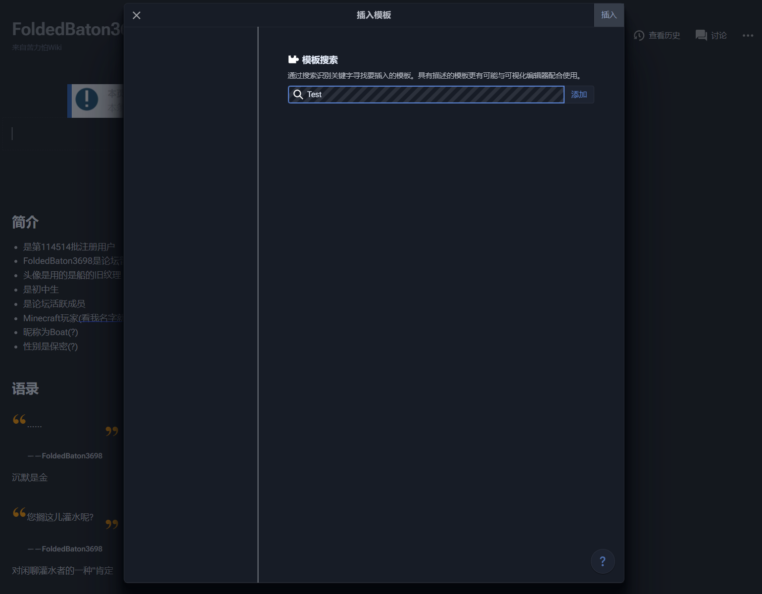The width and height of the screenshot is (762, 594).
Task: Click the list item 性别是保密(?)
Action: coord(50,346)
